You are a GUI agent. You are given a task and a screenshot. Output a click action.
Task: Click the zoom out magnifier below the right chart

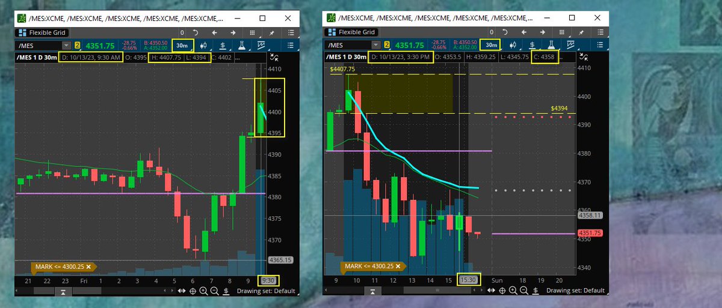[x=523, y=291]
